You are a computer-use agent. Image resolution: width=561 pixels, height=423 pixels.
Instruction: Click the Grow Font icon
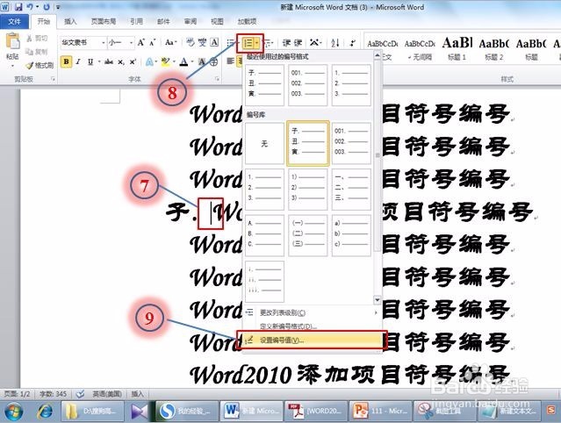(141, 42)
